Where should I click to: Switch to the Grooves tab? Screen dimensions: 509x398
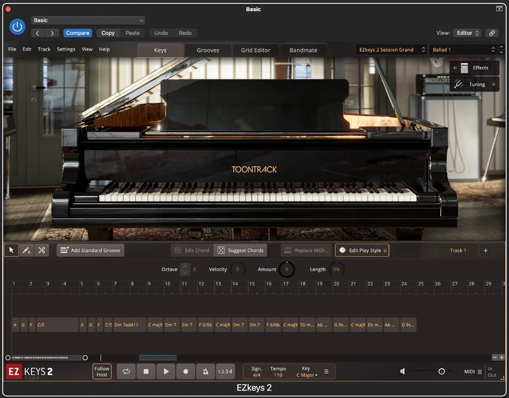207,50
